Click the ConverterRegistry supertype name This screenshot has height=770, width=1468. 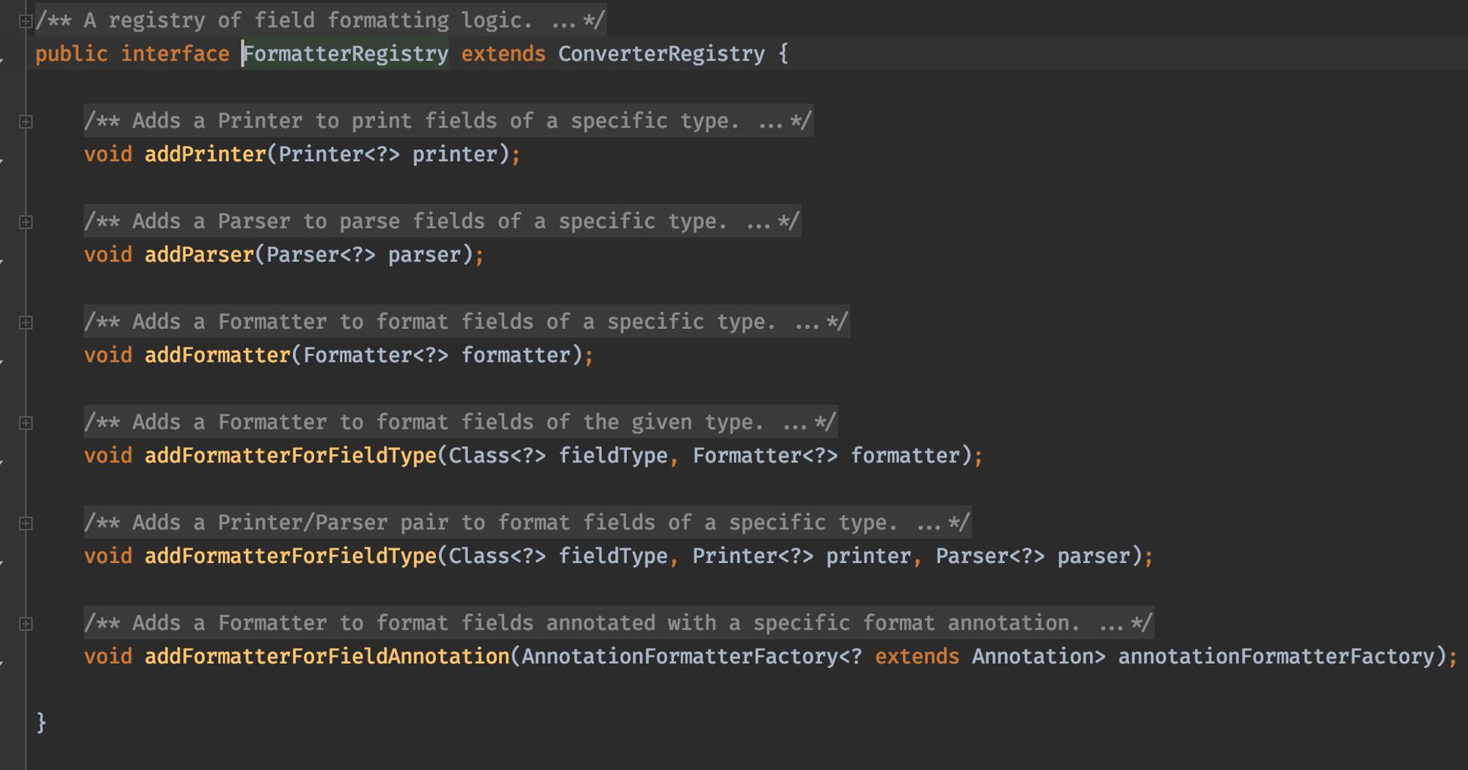click(661, 54)
